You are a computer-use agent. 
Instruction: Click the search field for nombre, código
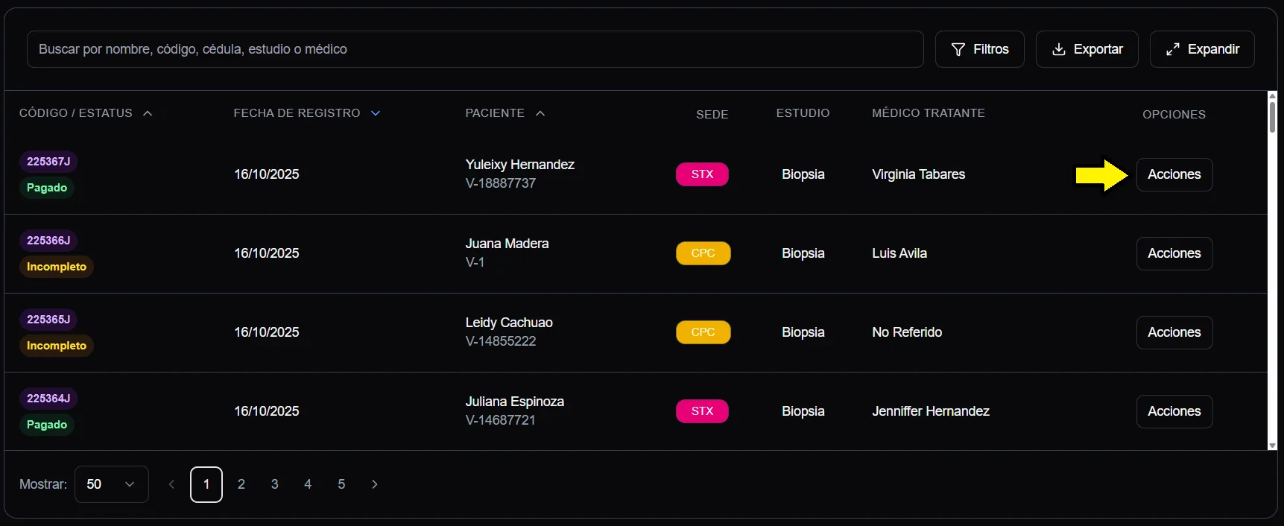475,49
